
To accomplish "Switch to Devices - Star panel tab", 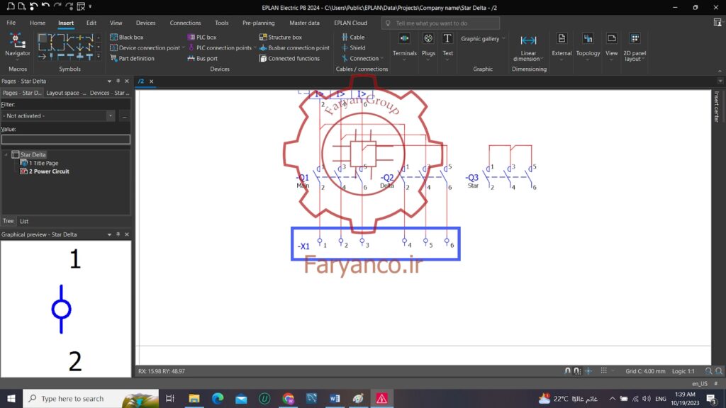I will tap(109, 93).
